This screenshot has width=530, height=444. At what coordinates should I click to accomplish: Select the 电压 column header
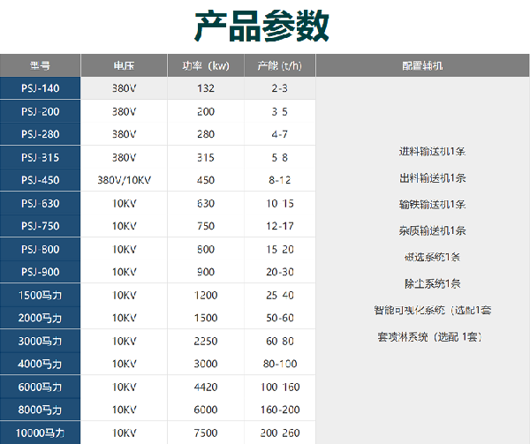tap(124, 65)
